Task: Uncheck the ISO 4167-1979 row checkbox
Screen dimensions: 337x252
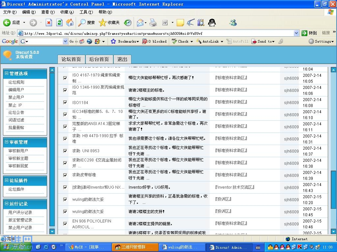Action: coord(65,78)
